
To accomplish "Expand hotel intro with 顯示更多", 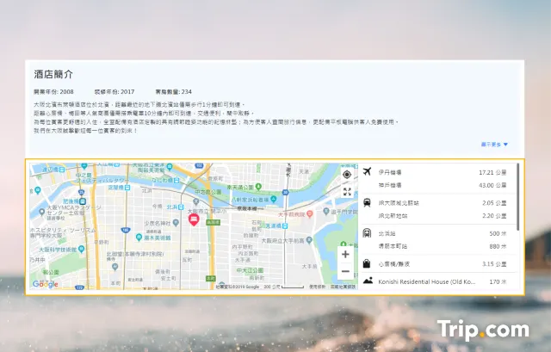I will [x=494, y=145].
